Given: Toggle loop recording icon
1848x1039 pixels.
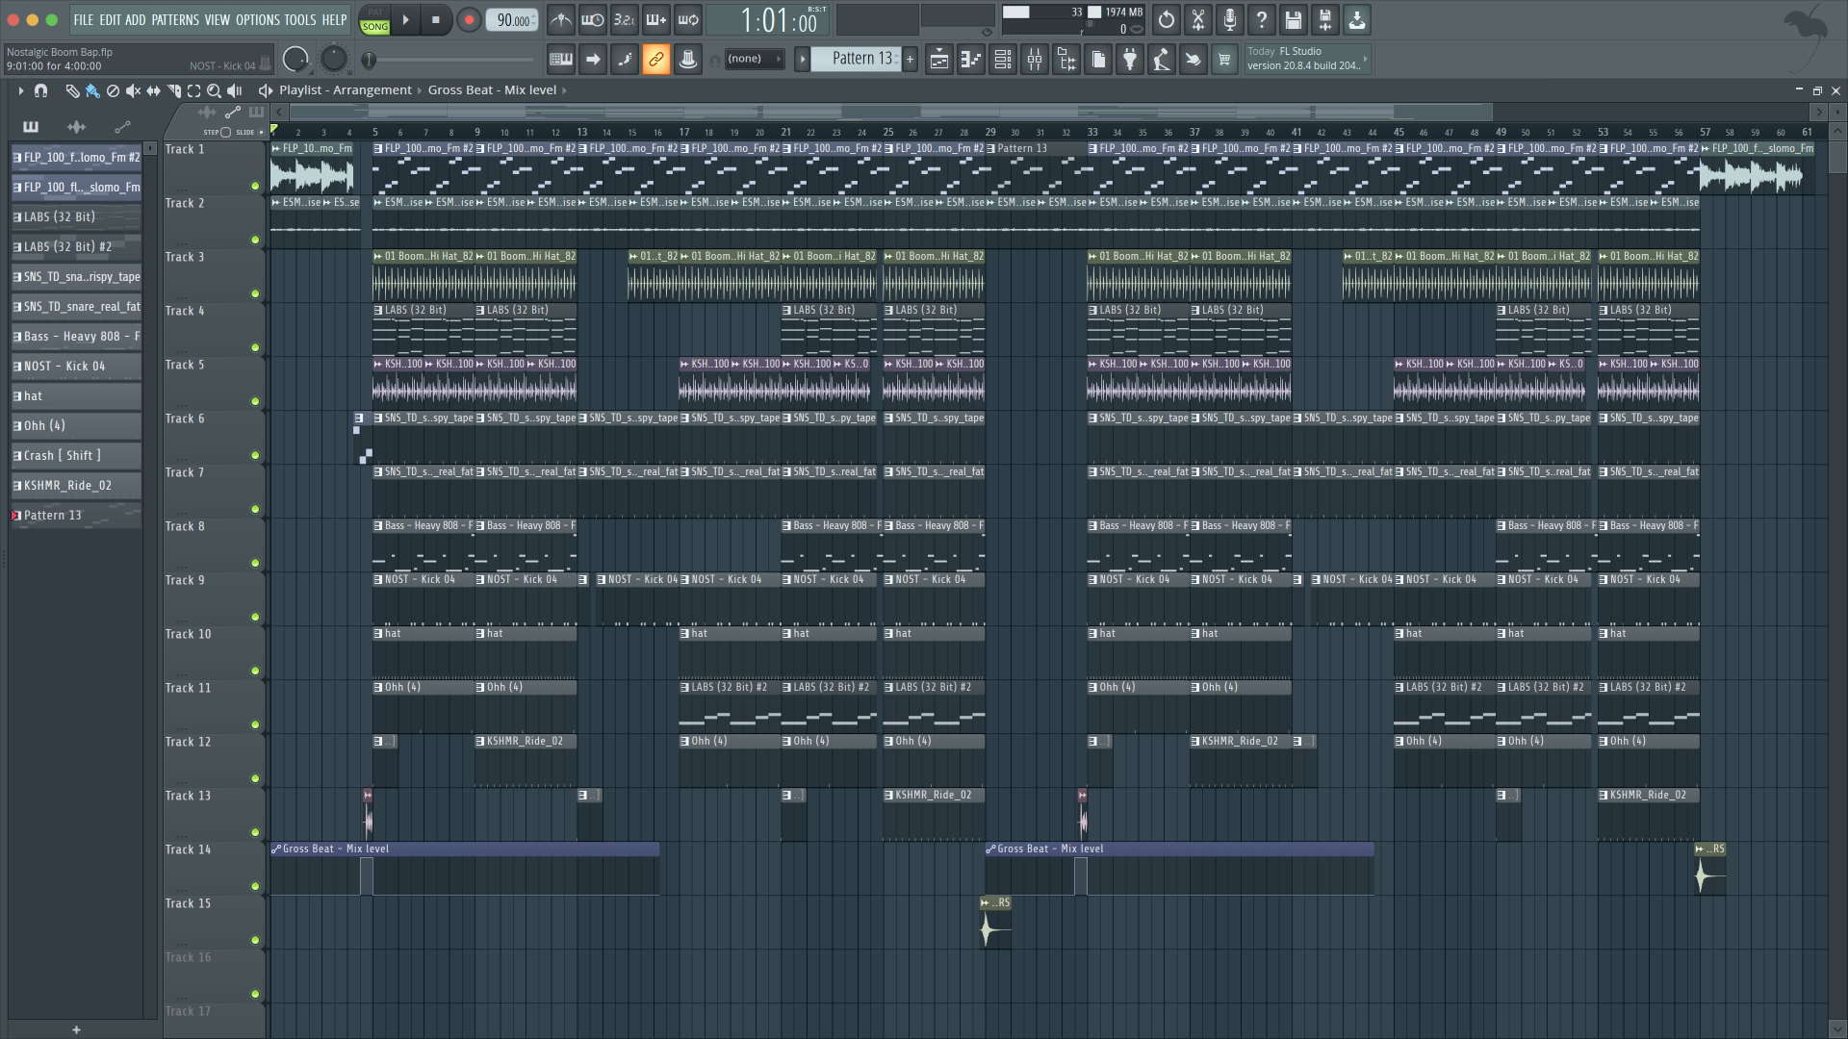Looking at the screenshot, I should coord(688,20).
